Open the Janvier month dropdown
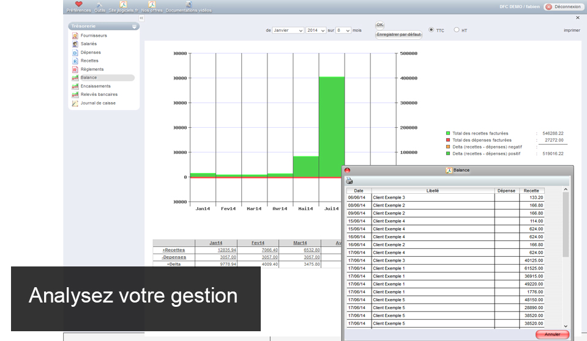 [288, 31]
